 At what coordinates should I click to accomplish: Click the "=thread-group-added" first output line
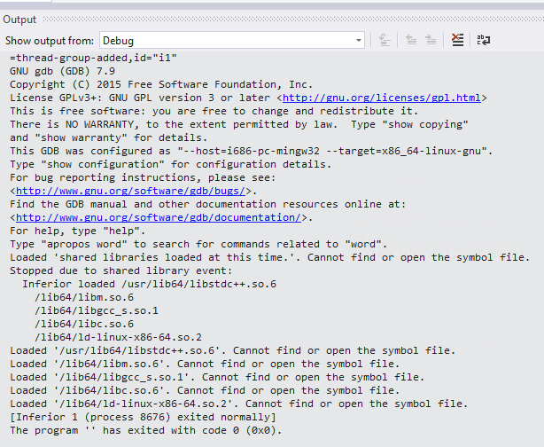point(80,58)
